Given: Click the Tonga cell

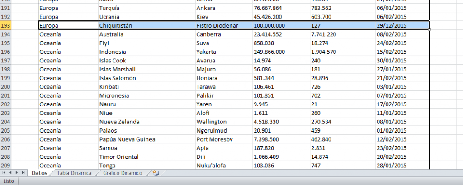Looking at the screenshot, I should click(147, 166).
